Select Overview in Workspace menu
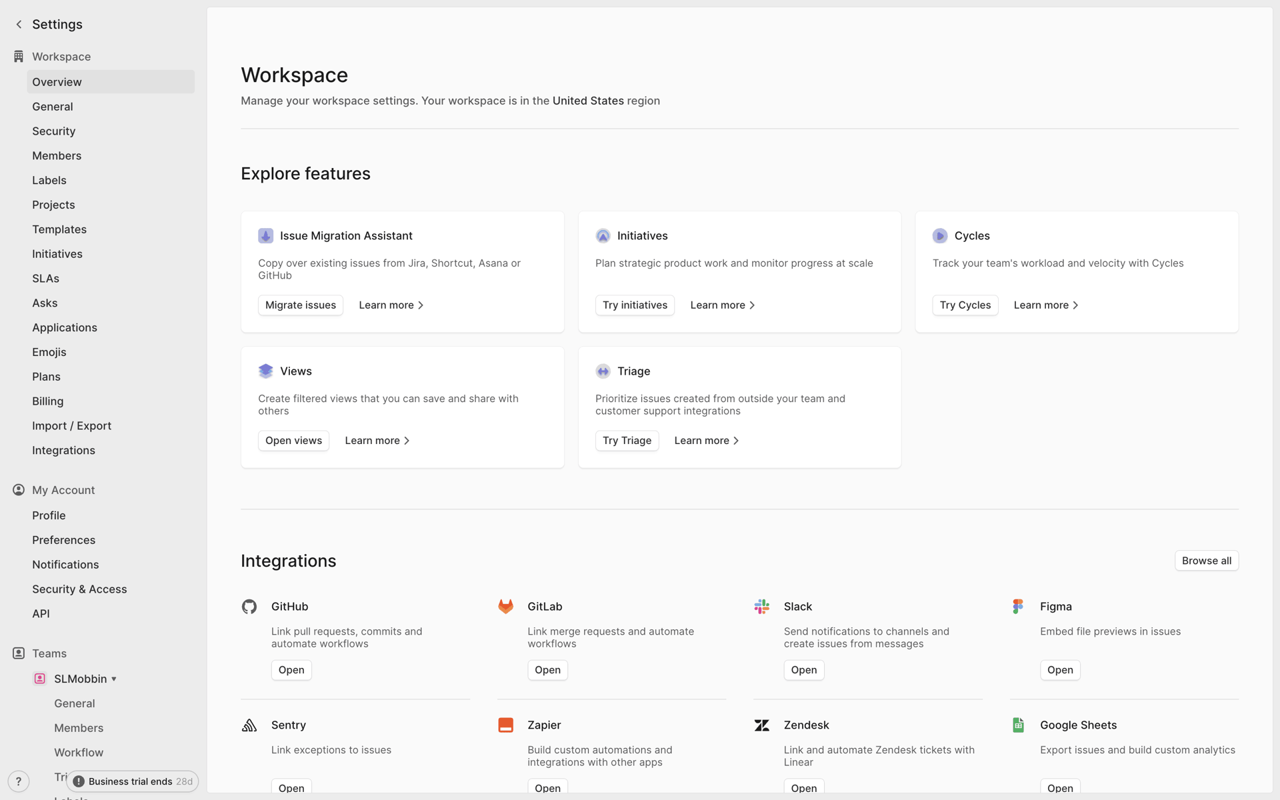This screenshot has width=1280, height=800. pos(111,82)
